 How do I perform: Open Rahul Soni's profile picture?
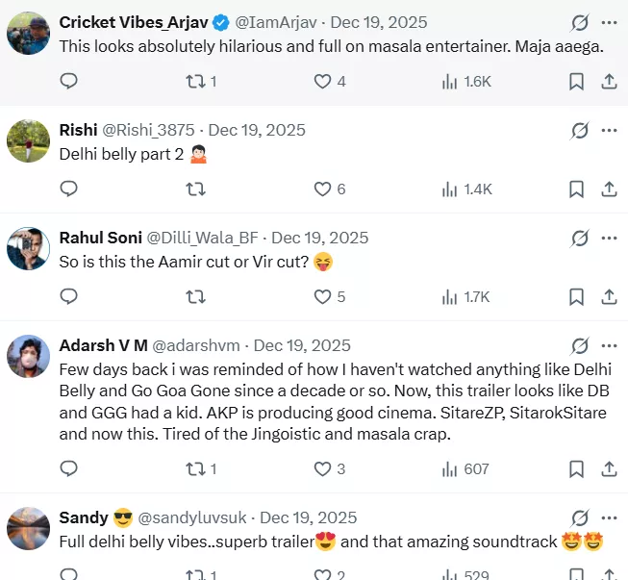[28, 249]
